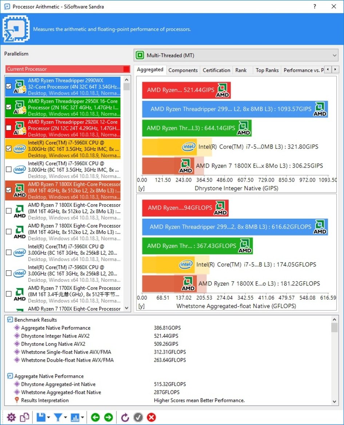Image resolution: width=344 pixels, height=425 pixels.
Task: Click the bar chart icon in toolbar
Action: 75,417
